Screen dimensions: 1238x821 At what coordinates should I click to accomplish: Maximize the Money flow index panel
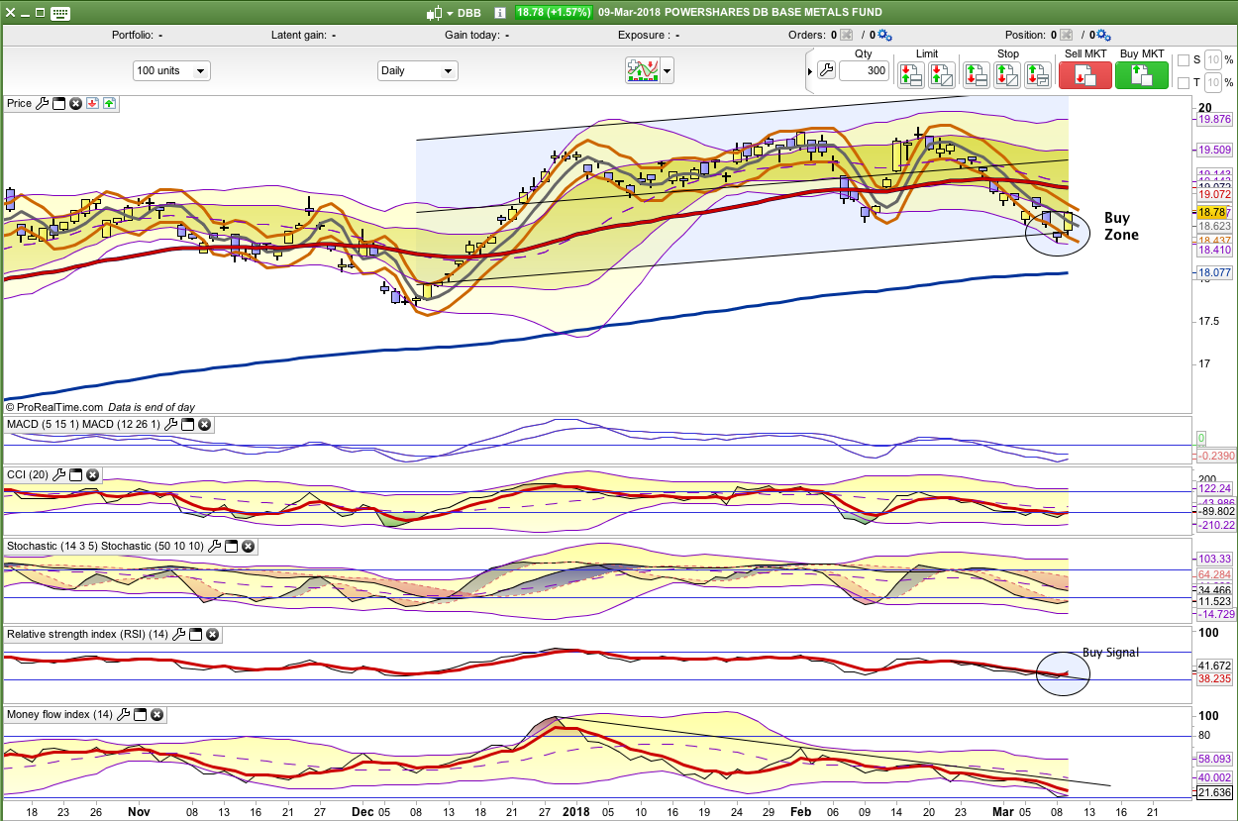point(140,714)
